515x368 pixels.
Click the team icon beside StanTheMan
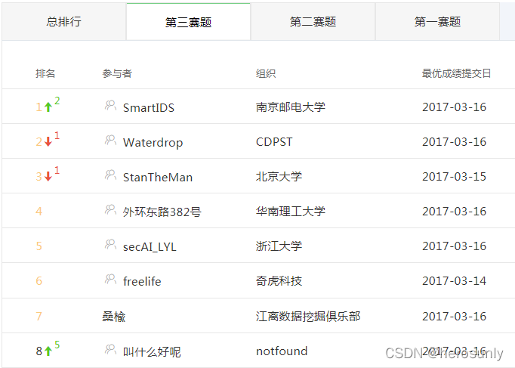click(110, 175)
